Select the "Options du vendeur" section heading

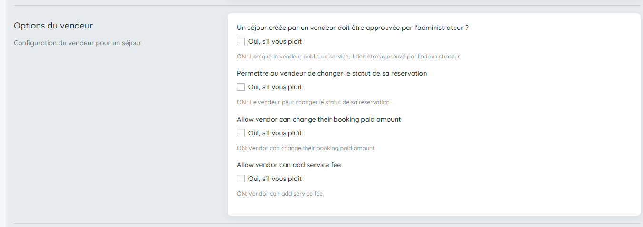(53, 26)
